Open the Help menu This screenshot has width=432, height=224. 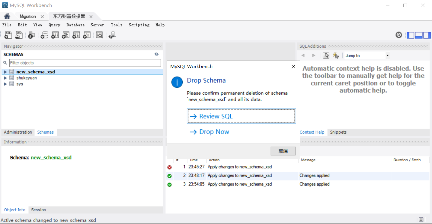pyautogui.click(x=160, y=25)
